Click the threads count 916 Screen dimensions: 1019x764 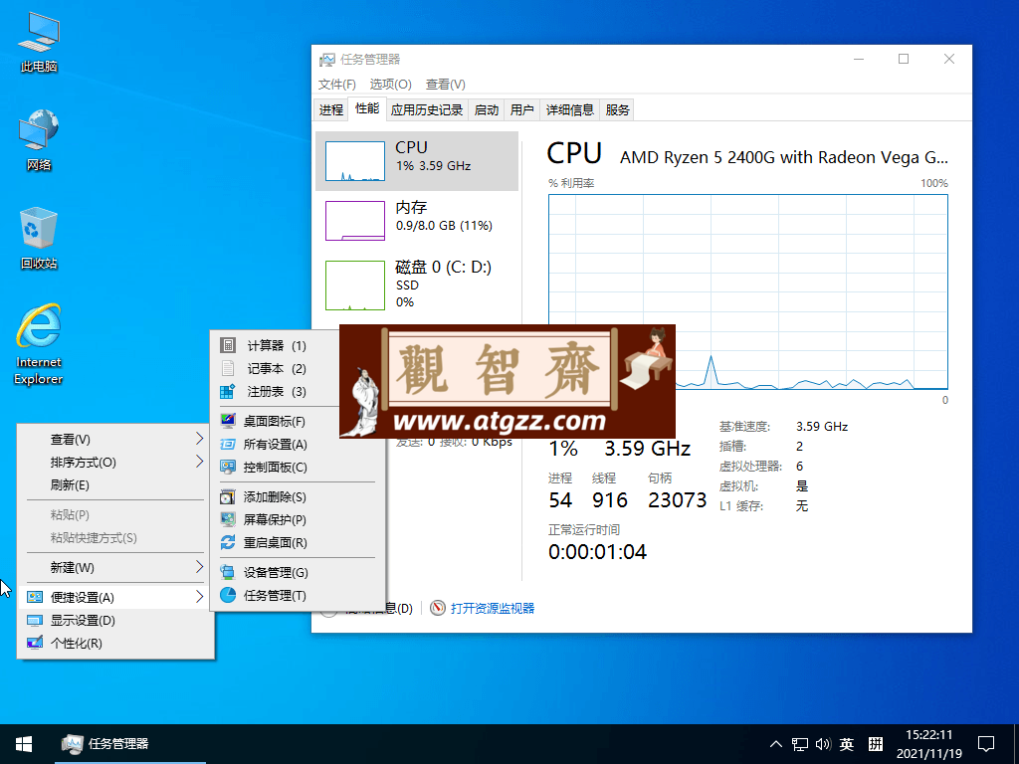[x=610, y=500]
